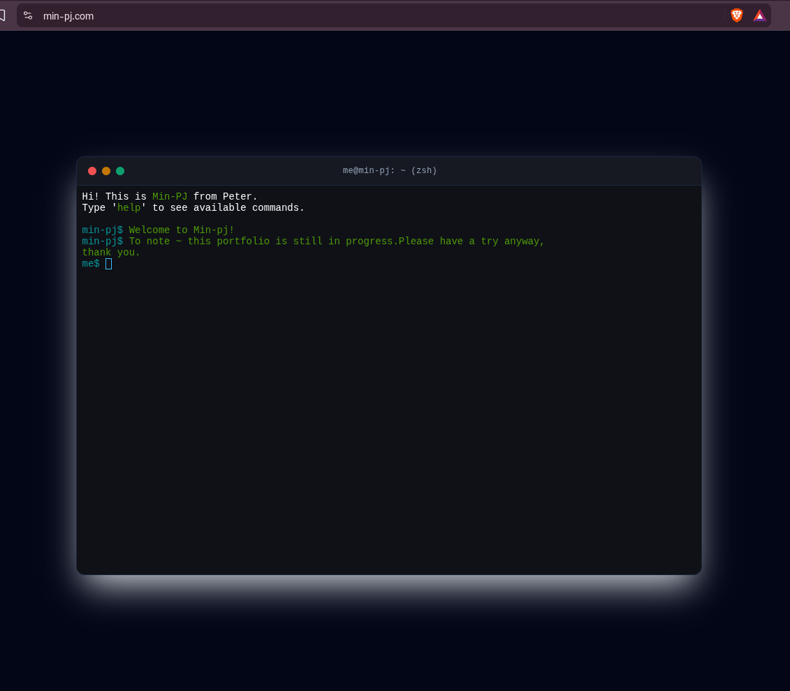Click 'from Peter.' text in greeting
Viewport: 790px width, 691px height.
[225, 197]
